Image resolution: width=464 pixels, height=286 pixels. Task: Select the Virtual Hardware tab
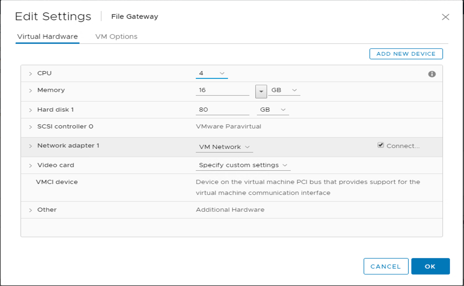pyautogui.click(x=47, y=36)
